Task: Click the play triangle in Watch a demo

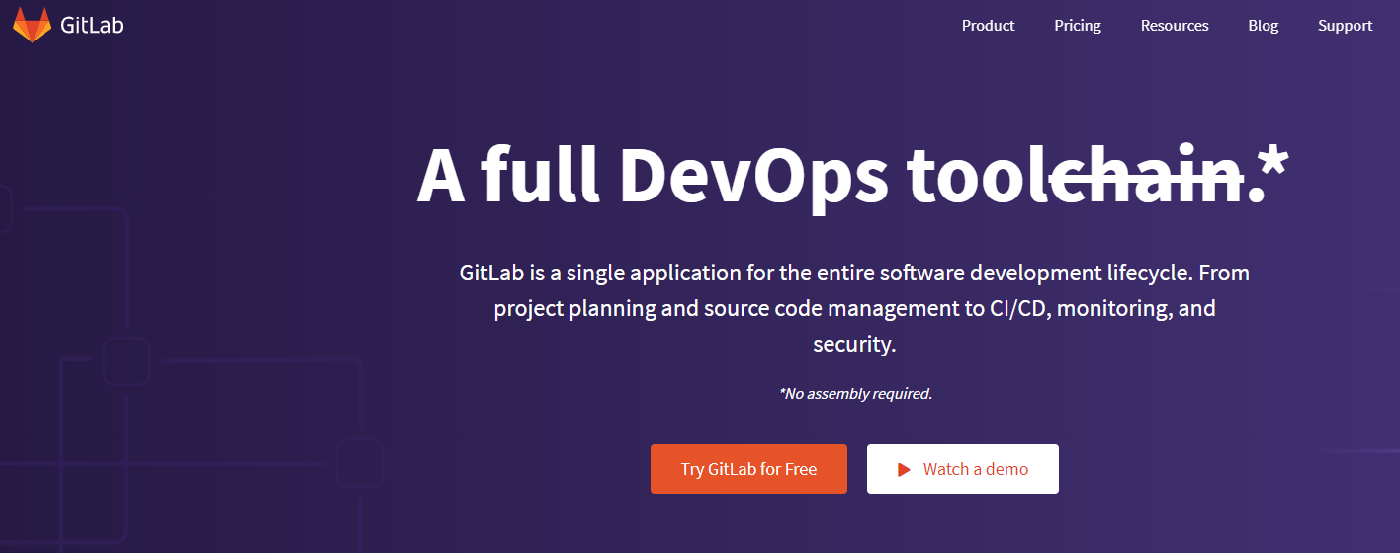Action: click(904, 470)
